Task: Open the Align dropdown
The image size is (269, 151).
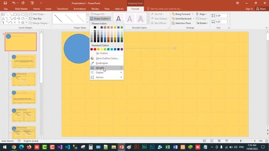Action: tap(202, 14)
